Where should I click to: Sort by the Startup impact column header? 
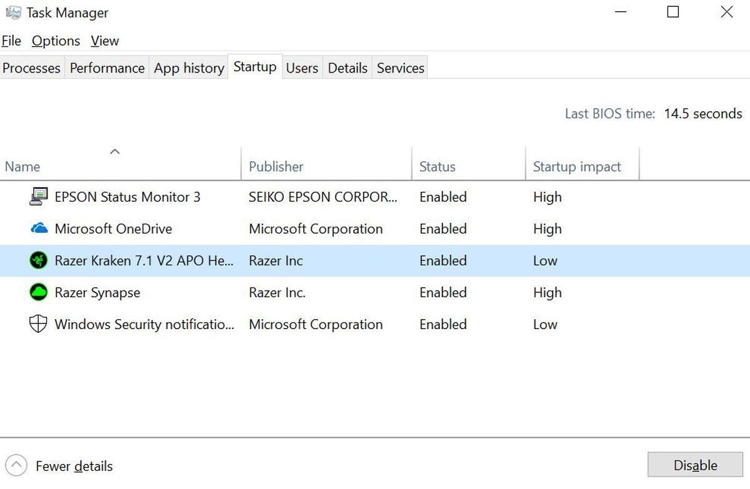582,164
